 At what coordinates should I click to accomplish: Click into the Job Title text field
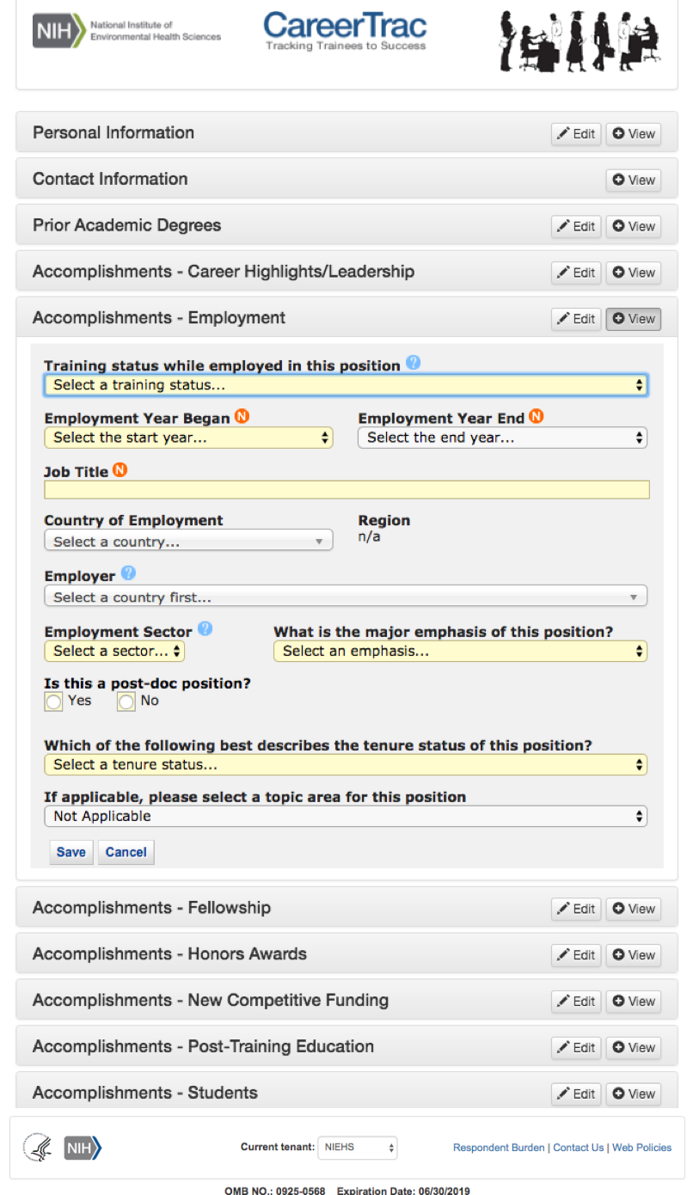point(346,490)
